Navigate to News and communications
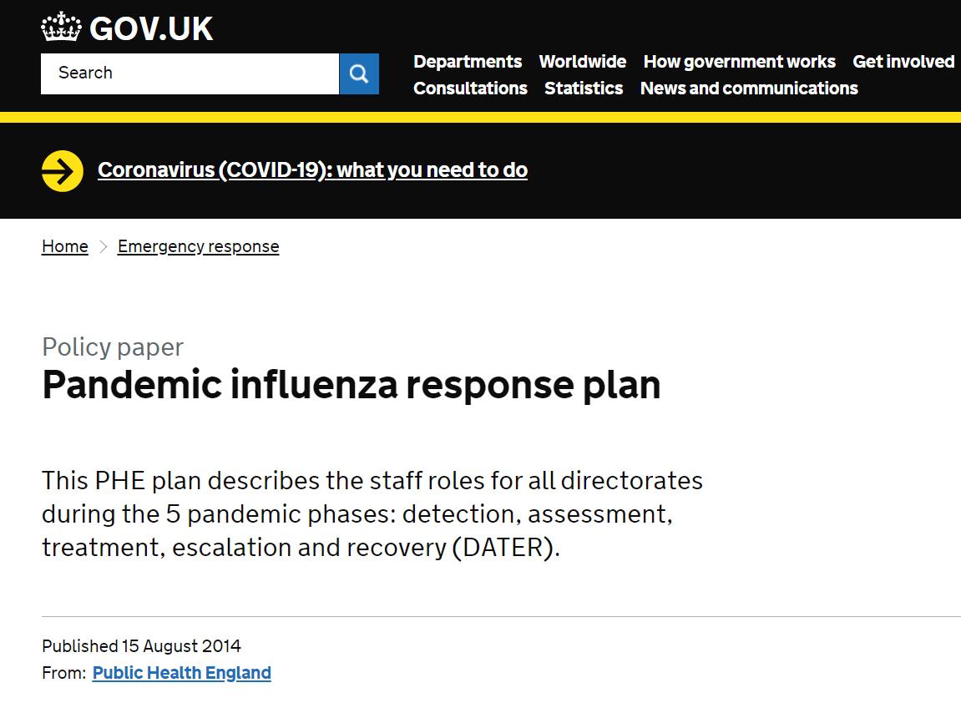Image resolution: width=961 pixels, height=703 pixels. click(749, 89)
